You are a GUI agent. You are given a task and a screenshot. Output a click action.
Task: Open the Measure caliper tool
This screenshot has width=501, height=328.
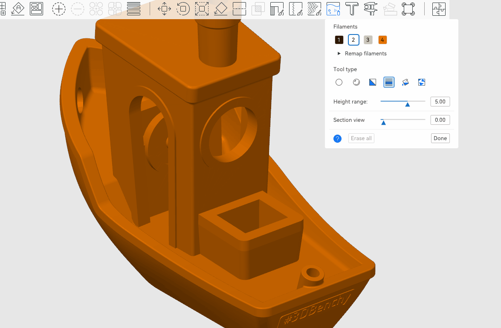click(x=371, y=9)
